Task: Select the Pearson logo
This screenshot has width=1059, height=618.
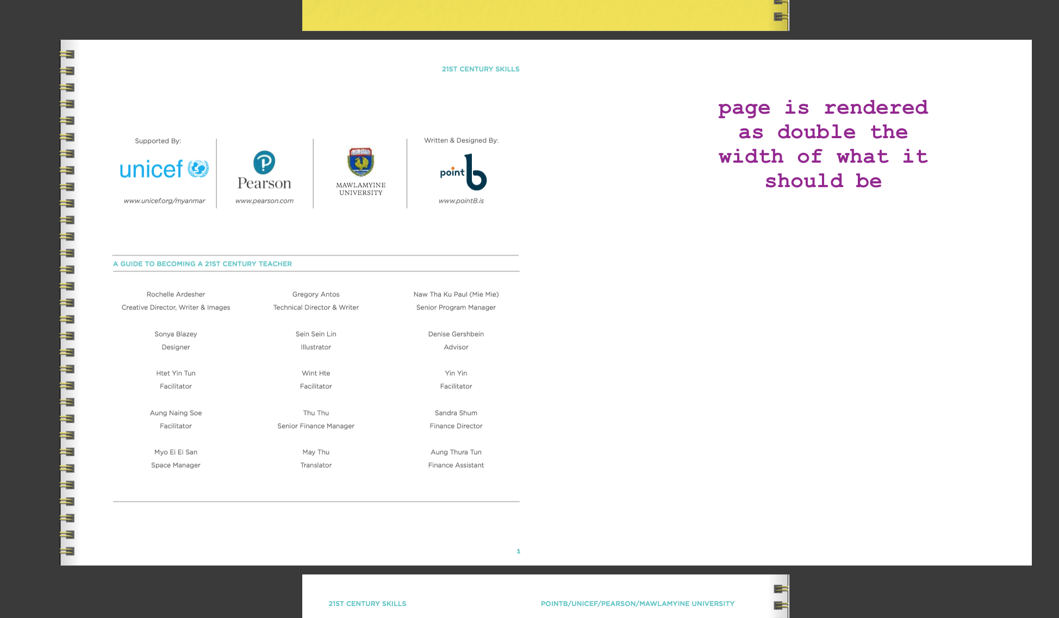Action: (264, 171)
